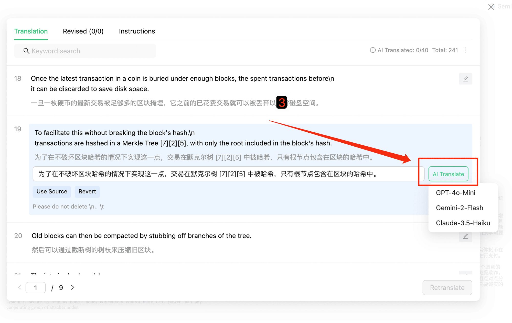Screen dimensions: 512x323
Task: Open the Revised (0/0) tab
Action: point(83,31)
